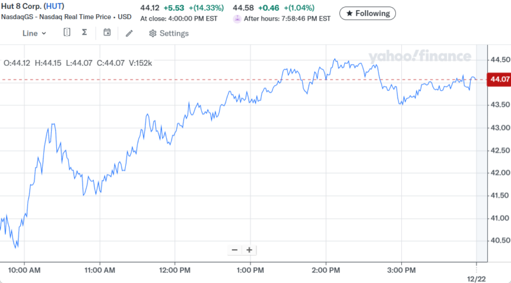Click the Hut 8 Corp. company name
The image size is (511, 283).
21,7
